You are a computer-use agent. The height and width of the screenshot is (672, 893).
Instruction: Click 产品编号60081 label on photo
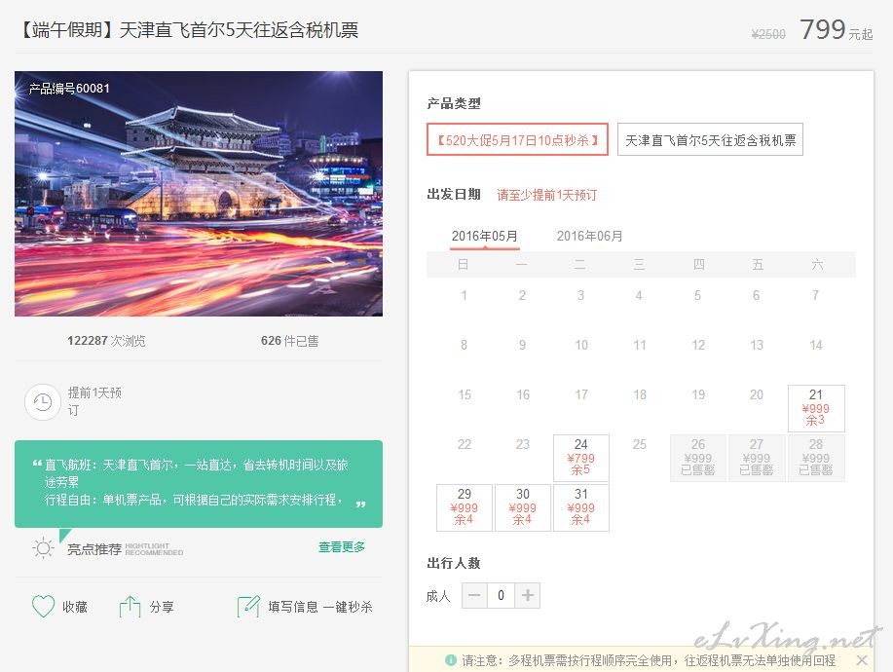69,89
